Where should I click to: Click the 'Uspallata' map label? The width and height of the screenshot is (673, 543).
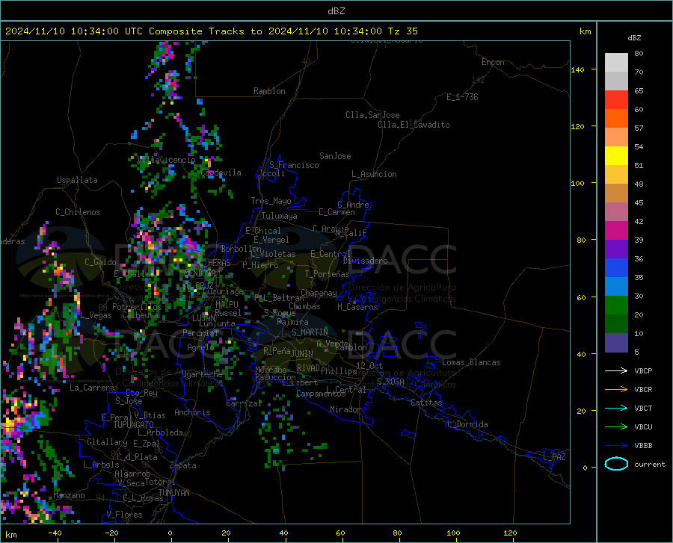point(77,180)
